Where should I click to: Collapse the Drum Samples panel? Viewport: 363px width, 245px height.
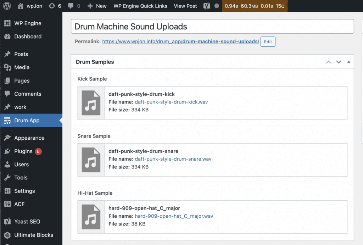pyautogui.click(x=349, y=62)
